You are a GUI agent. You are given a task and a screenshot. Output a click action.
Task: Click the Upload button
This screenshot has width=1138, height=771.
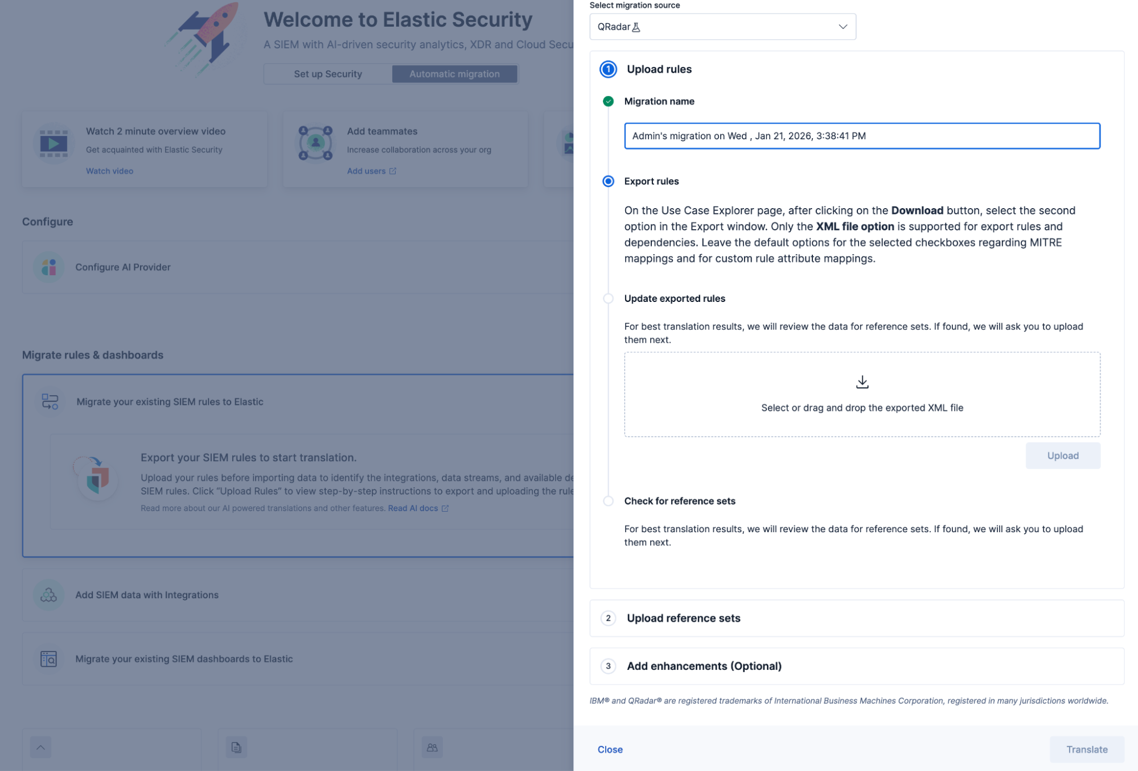point(1062,455)
